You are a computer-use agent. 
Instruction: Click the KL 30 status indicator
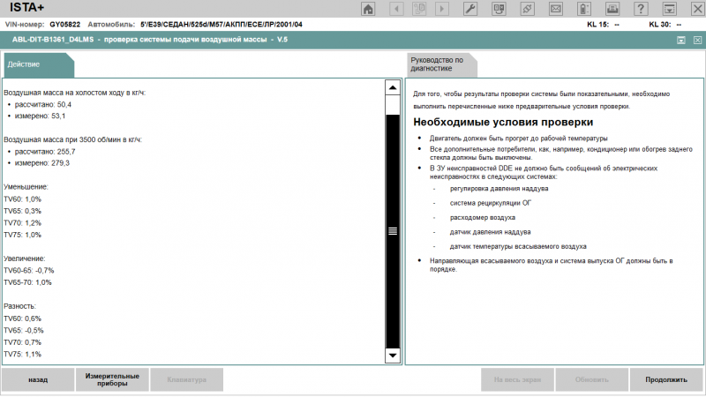(x=665, y=25)
